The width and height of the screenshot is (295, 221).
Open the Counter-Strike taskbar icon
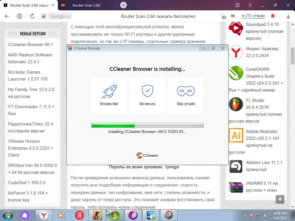[97, 215]
